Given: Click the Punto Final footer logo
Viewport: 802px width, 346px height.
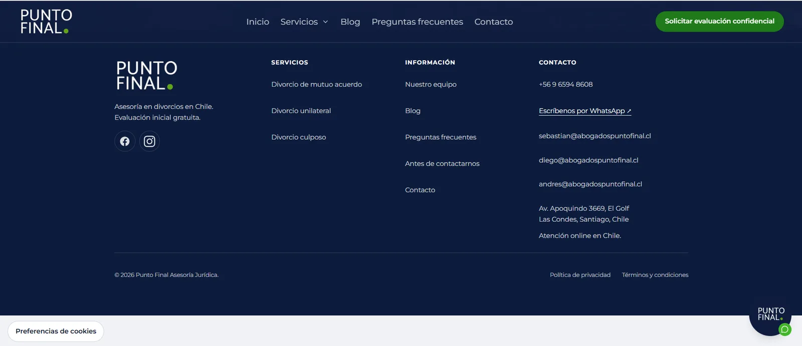Looking at the screenshot, I should coord(146,75).
